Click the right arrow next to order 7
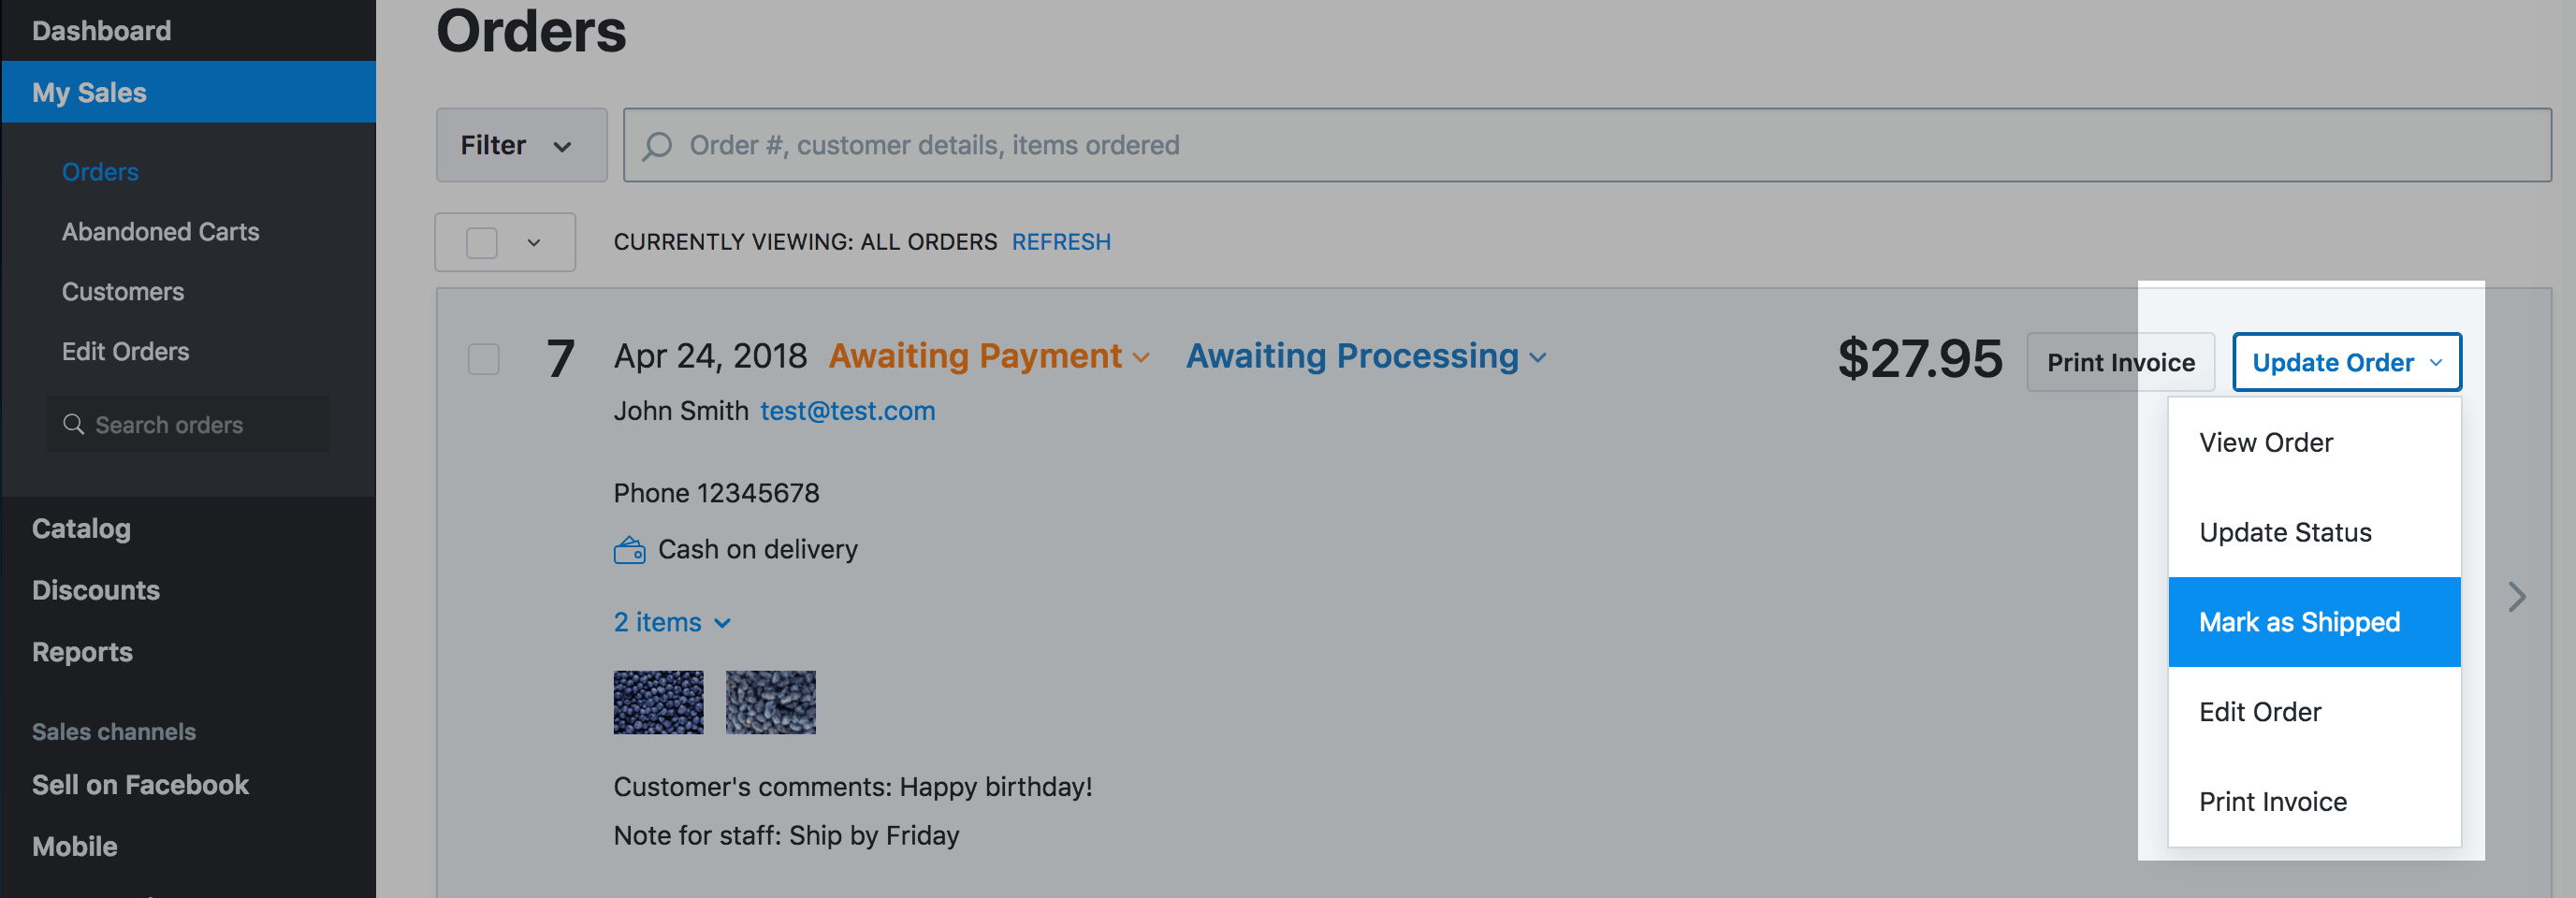This screenshot has height=898, width=2576. 2516,597
